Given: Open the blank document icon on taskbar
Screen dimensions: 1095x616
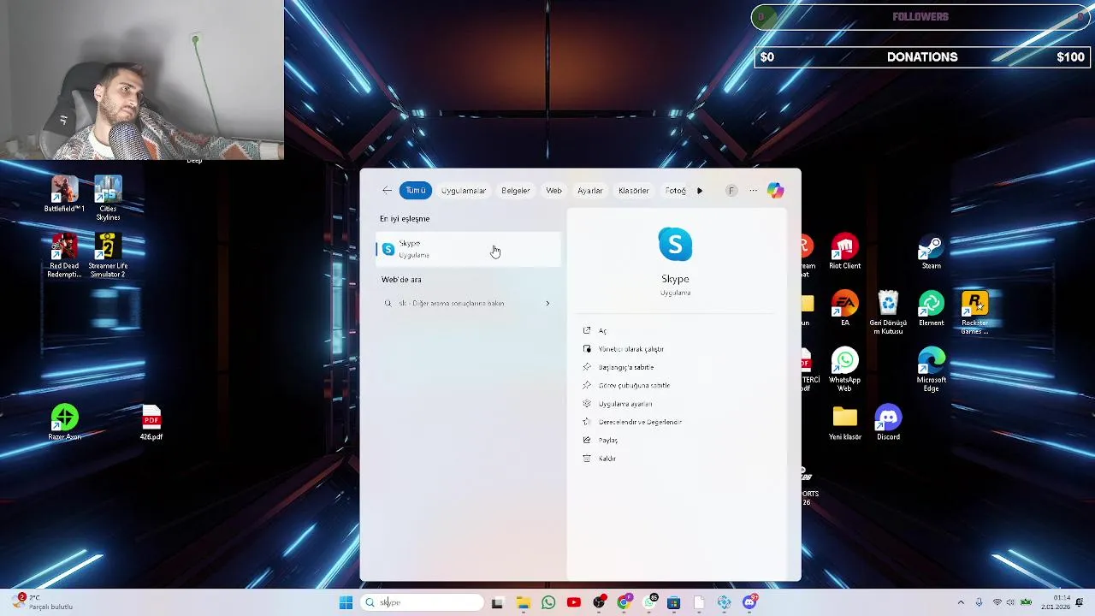Looking at the screenshot, I should click(699, 602).
